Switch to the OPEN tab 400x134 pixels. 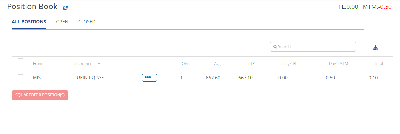(x=62, y=22)
